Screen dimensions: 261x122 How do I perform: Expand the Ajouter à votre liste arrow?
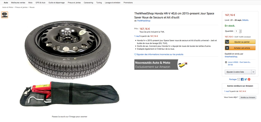(253, 72)
